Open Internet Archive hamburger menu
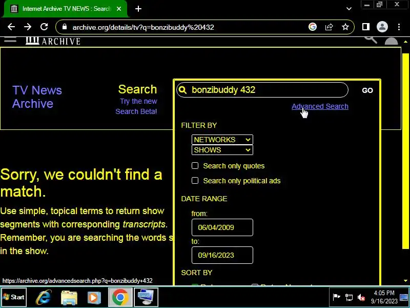410x308 pixels. 10,40
